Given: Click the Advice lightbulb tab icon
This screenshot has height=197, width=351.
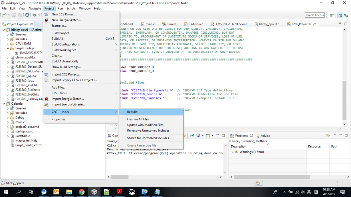Looking at the screenshot, I should click(x=258, y=136).
